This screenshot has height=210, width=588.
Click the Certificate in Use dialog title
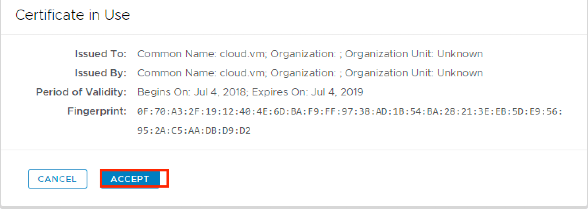pos(72,15)
